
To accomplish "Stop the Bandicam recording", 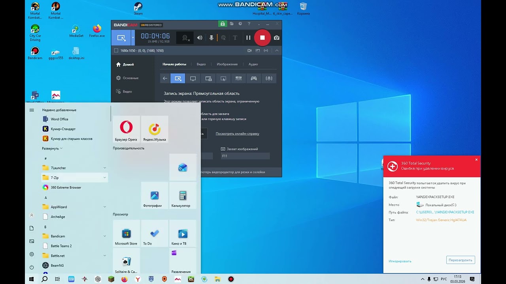I will (262, 38).
